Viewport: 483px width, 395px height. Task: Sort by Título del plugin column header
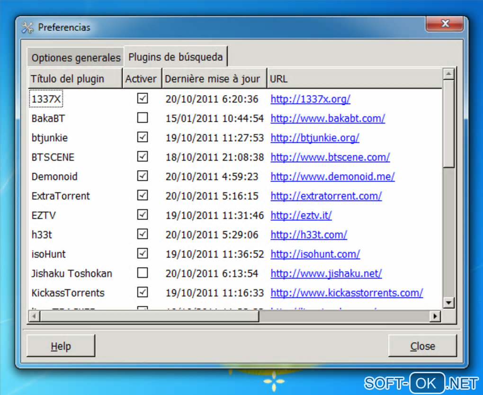pos(75,79)
